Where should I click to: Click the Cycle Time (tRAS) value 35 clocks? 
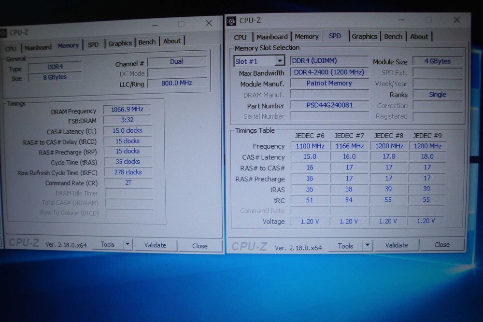128,162
